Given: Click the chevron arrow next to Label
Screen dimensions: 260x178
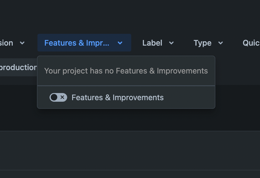Looking at the screenshot, I should click(171, 43).
